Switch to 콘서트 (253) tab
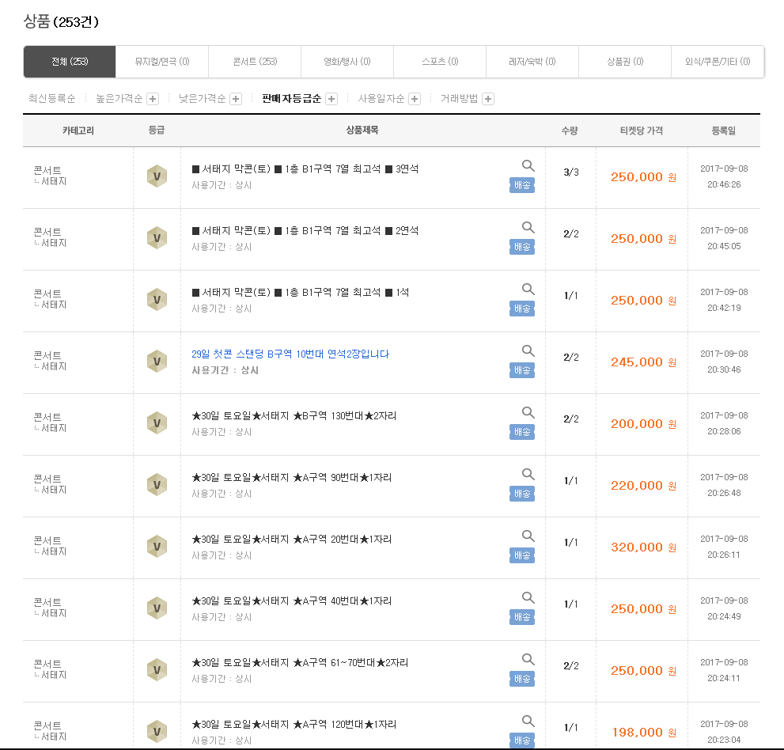This screenshot has height=750, width=784. 255,62
